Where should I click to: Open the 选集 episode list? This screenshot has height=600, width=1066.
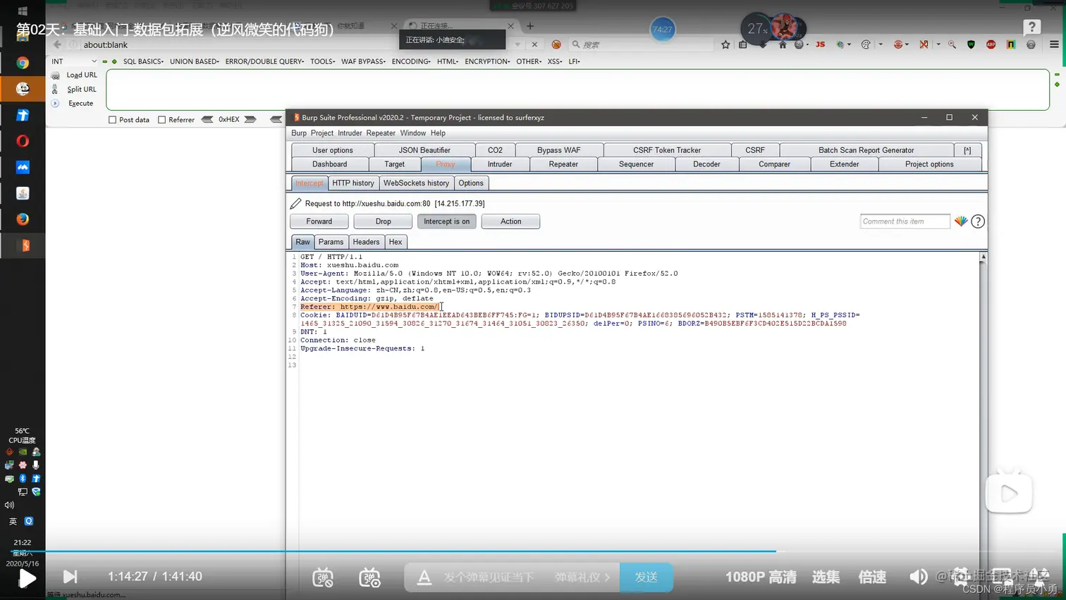[x=826, y=577]
